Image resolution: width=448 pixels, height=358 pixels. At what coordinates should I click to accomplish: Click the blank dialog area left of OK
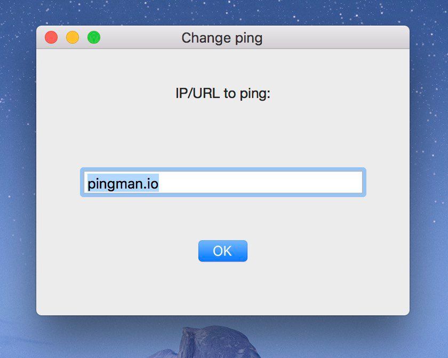point(117,251)
